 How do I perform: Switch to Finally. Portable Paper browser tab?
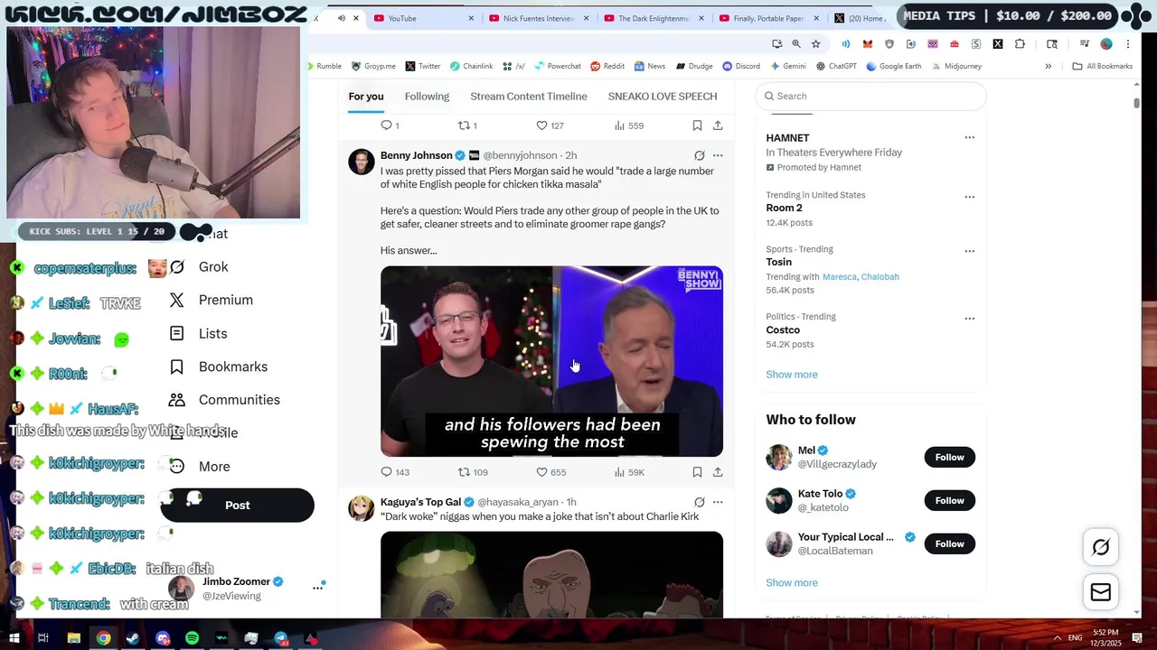coord(769,18)
